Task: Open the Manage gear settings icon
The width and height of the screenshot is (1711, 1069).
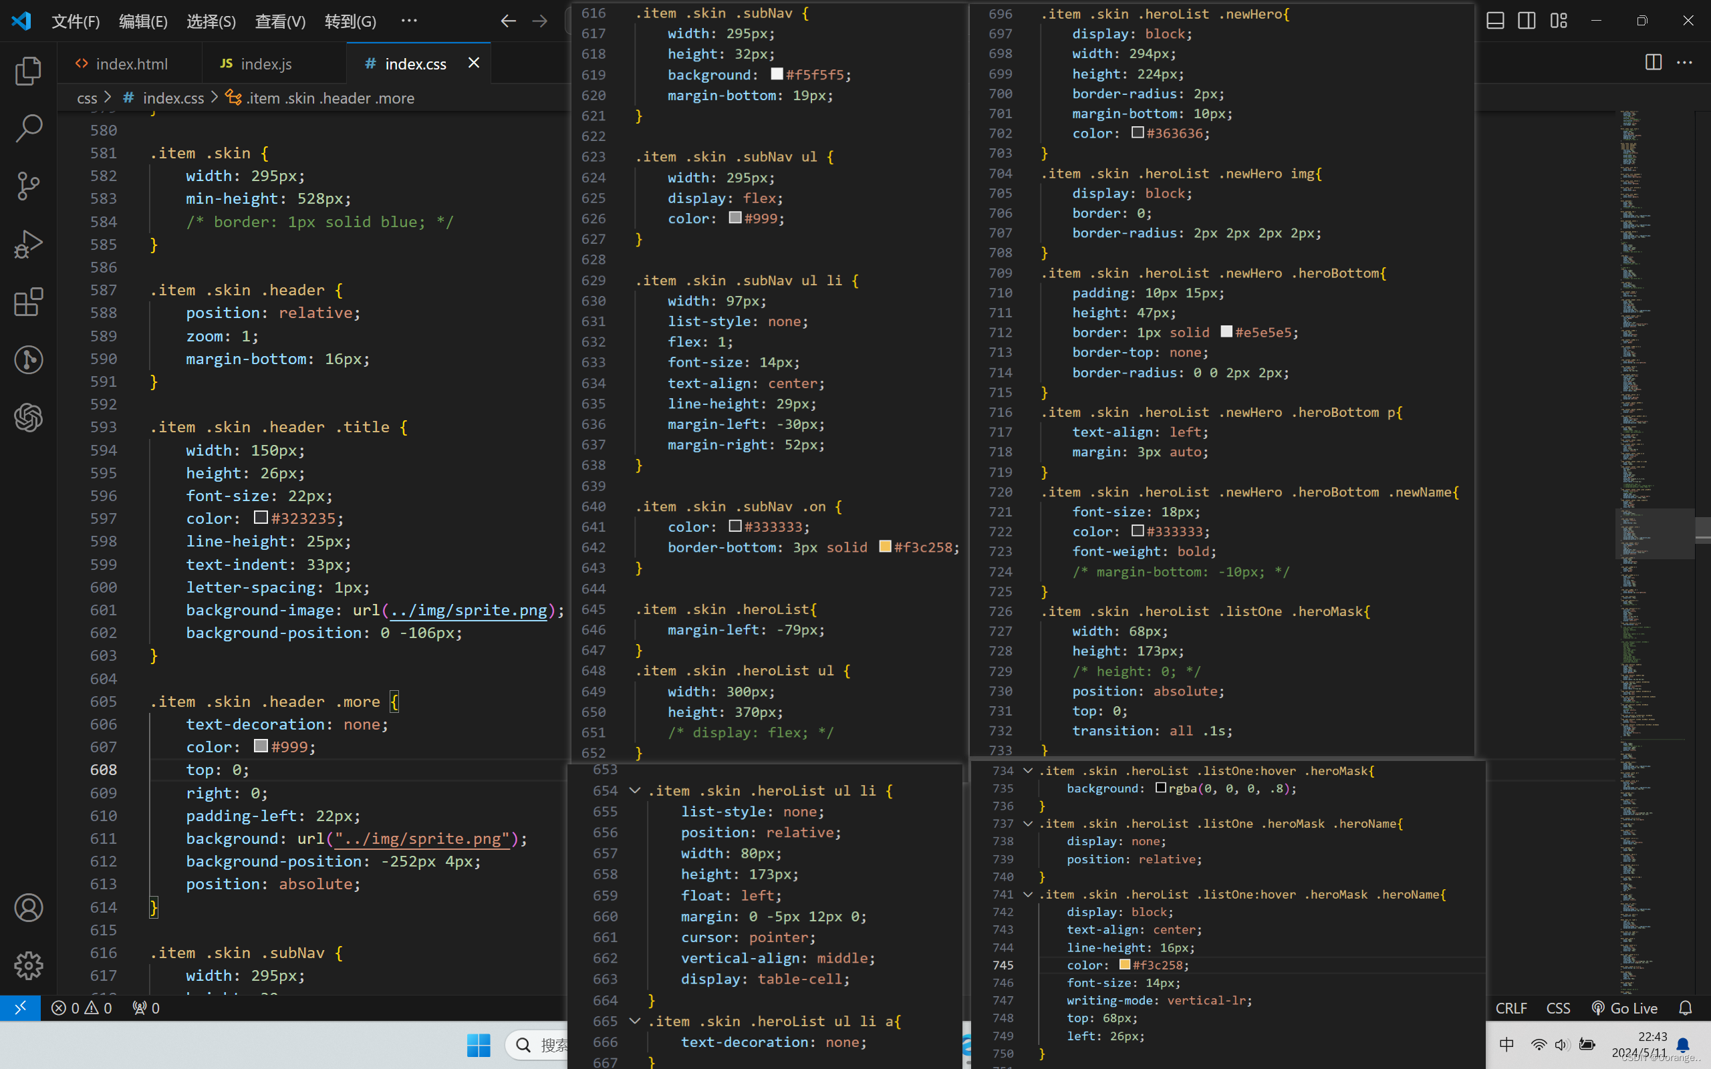Action: [28, 966]
